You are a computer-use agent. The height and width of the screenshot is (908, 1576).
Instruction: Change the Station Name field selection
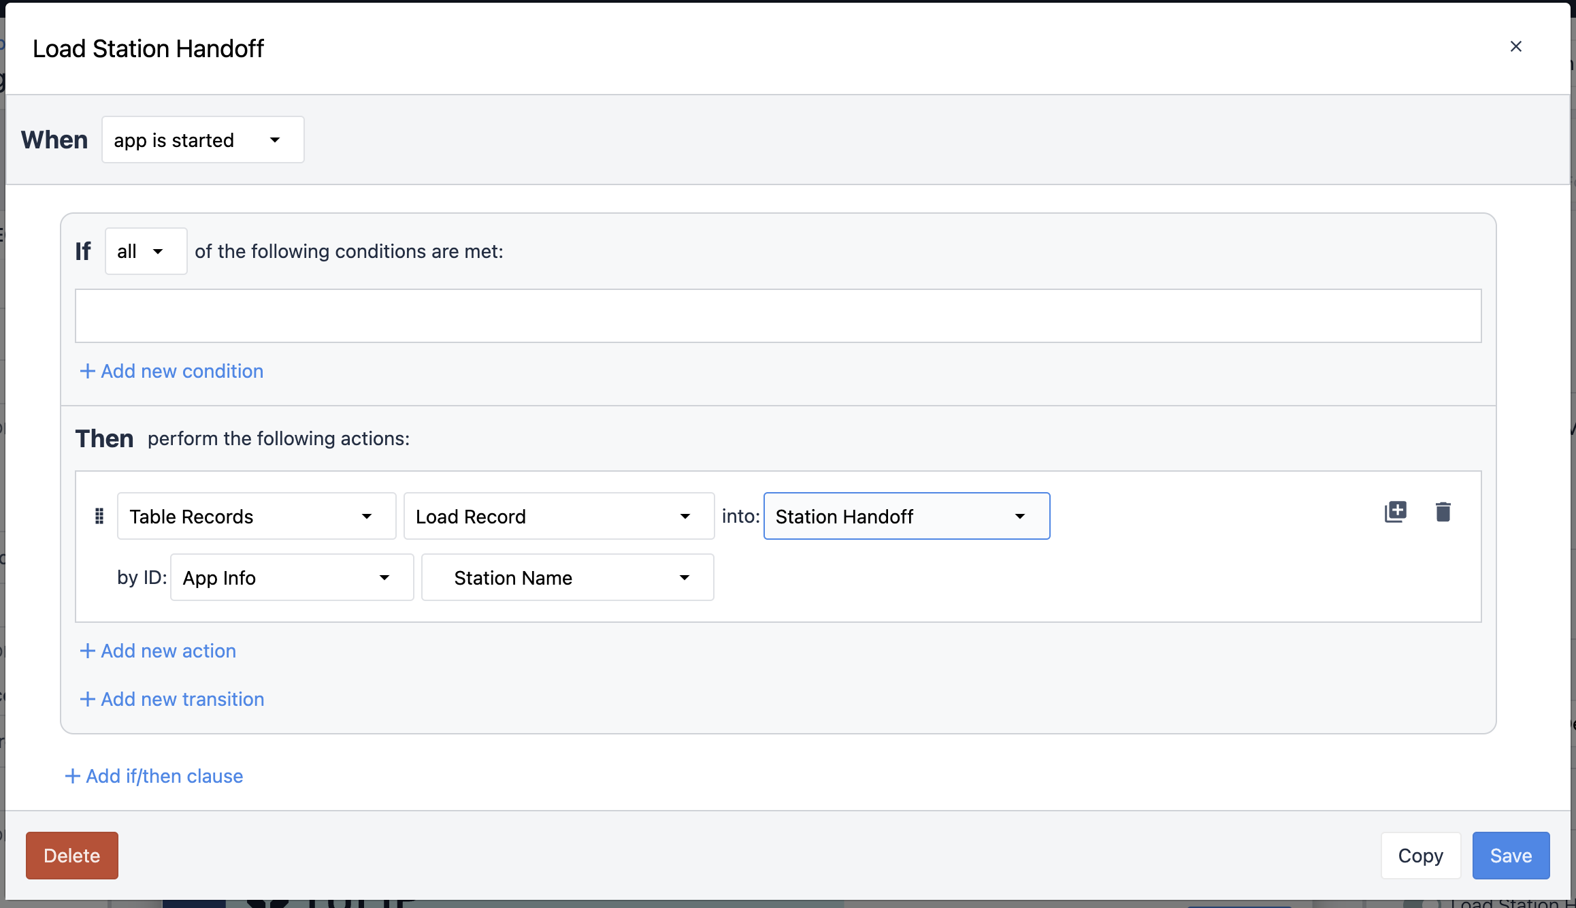(568, 578)
